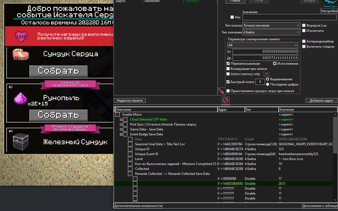The height and width of the screenshot is (211, 338).
Task: Click the Тип column header
Action: click(262, 110)
